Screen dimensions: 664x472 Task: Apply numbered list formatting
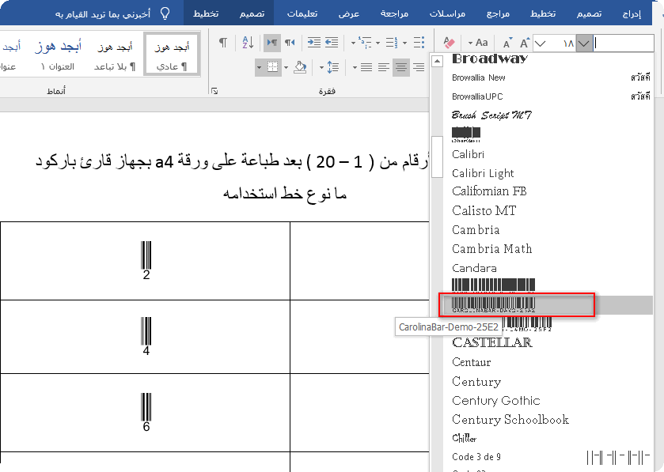coord(392,43)
